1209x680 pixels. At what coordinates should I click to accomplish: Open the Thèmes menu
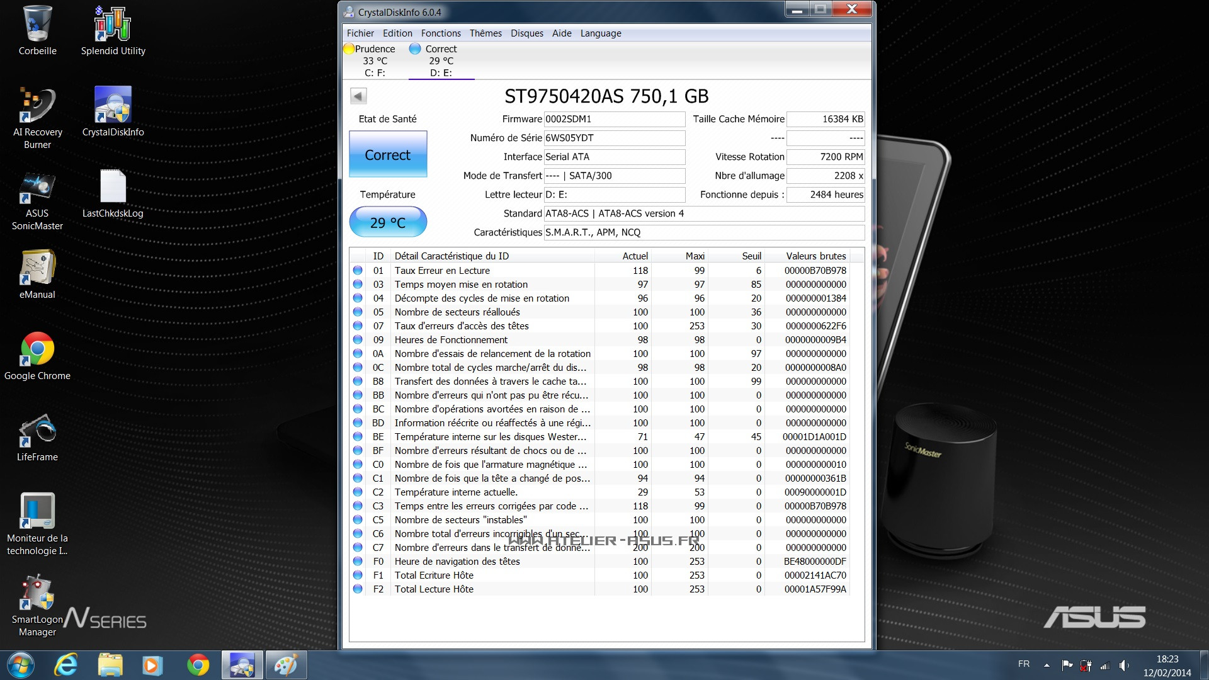tap(485, 33)
